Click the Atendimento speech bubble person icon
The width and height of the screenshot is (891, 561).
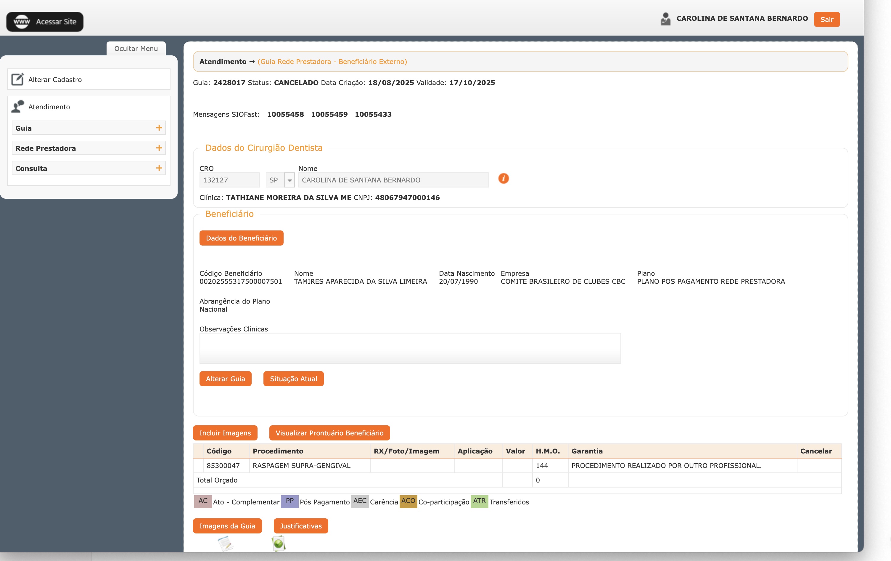[x=17, y=107]
